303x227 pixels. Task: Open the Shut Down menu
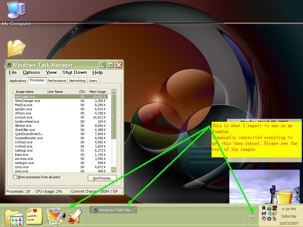(75, 72)
